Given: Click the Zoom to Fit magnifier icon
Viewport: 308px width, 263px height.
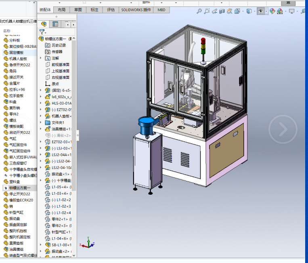Looking at the screenshot, I should pos(199,11).
